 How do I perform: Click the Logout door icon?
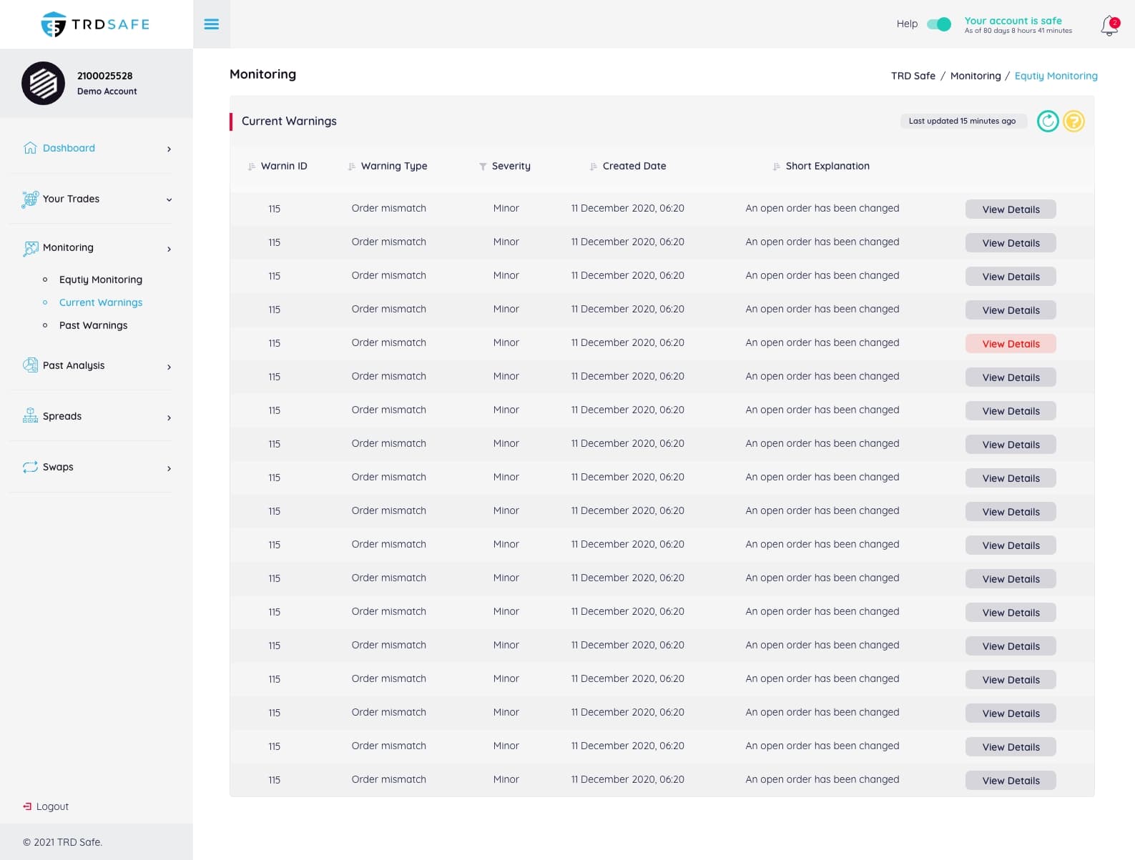click(27, 806)
